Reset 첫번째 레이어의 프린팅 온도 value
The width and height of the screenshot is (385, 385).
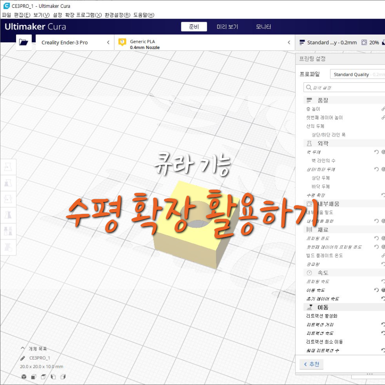tap(376, 247)
